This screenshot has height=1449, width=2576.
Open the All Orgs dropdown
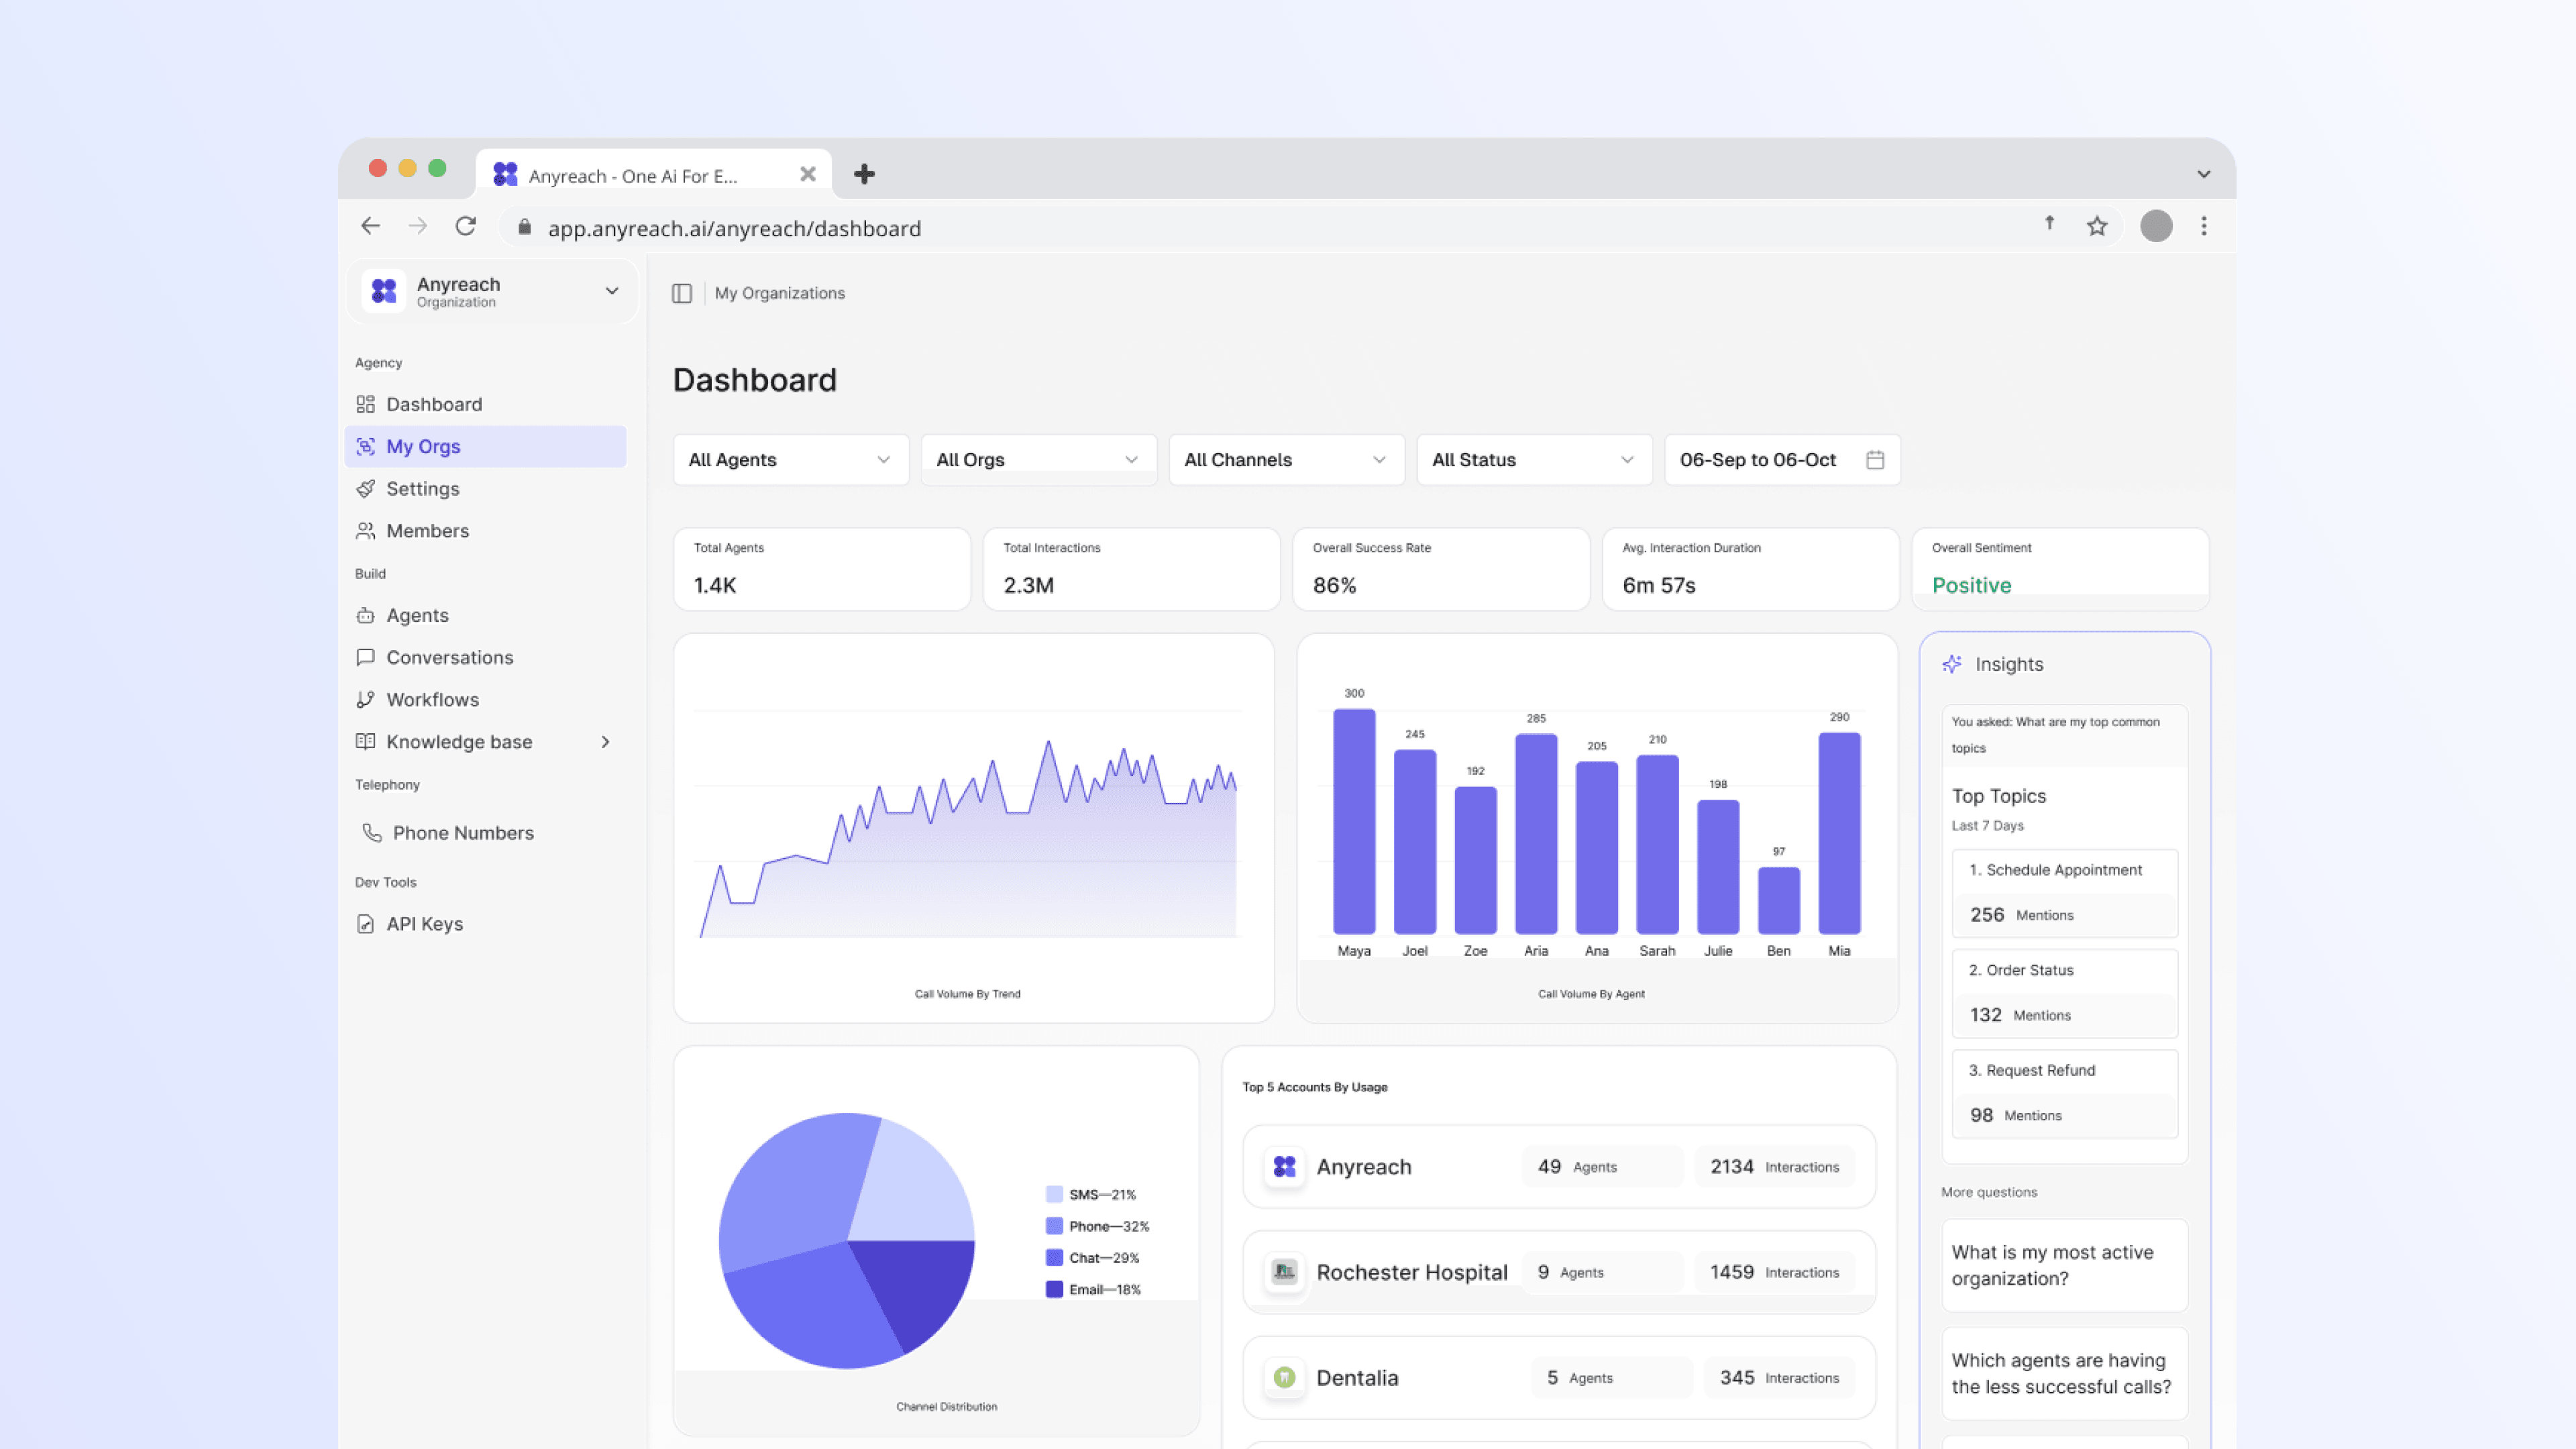tap(1039, 459)
